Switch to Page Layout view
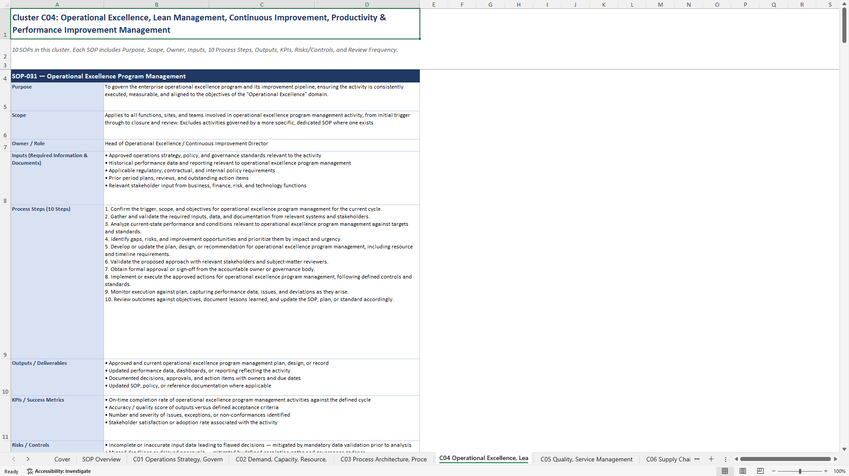This screenshot has height=476, width=849. pos(743,471)
